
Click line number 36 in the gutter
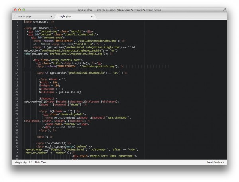(x=17, y=156)
